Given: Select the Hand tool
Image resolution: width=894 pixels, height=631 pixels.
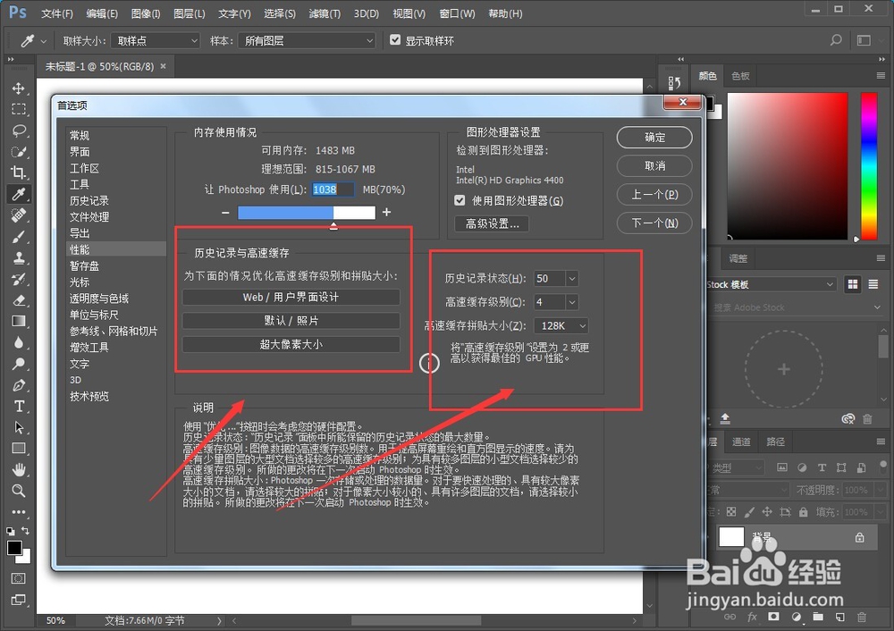Looking at the screenshot, I should coord(18,470).
